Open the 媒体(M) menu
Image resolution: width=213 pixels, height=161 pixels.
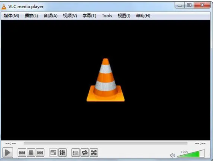11,16
